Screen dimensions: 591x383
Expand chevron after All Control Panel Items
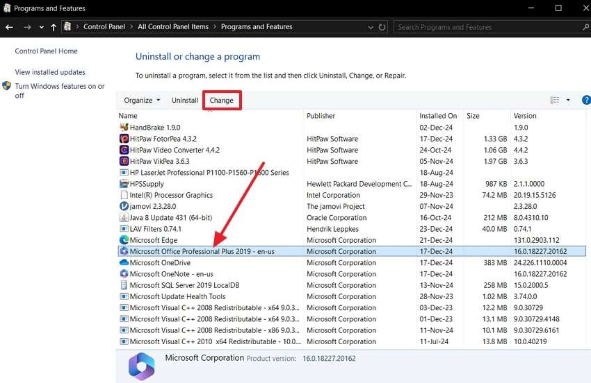tap(215, 26)
